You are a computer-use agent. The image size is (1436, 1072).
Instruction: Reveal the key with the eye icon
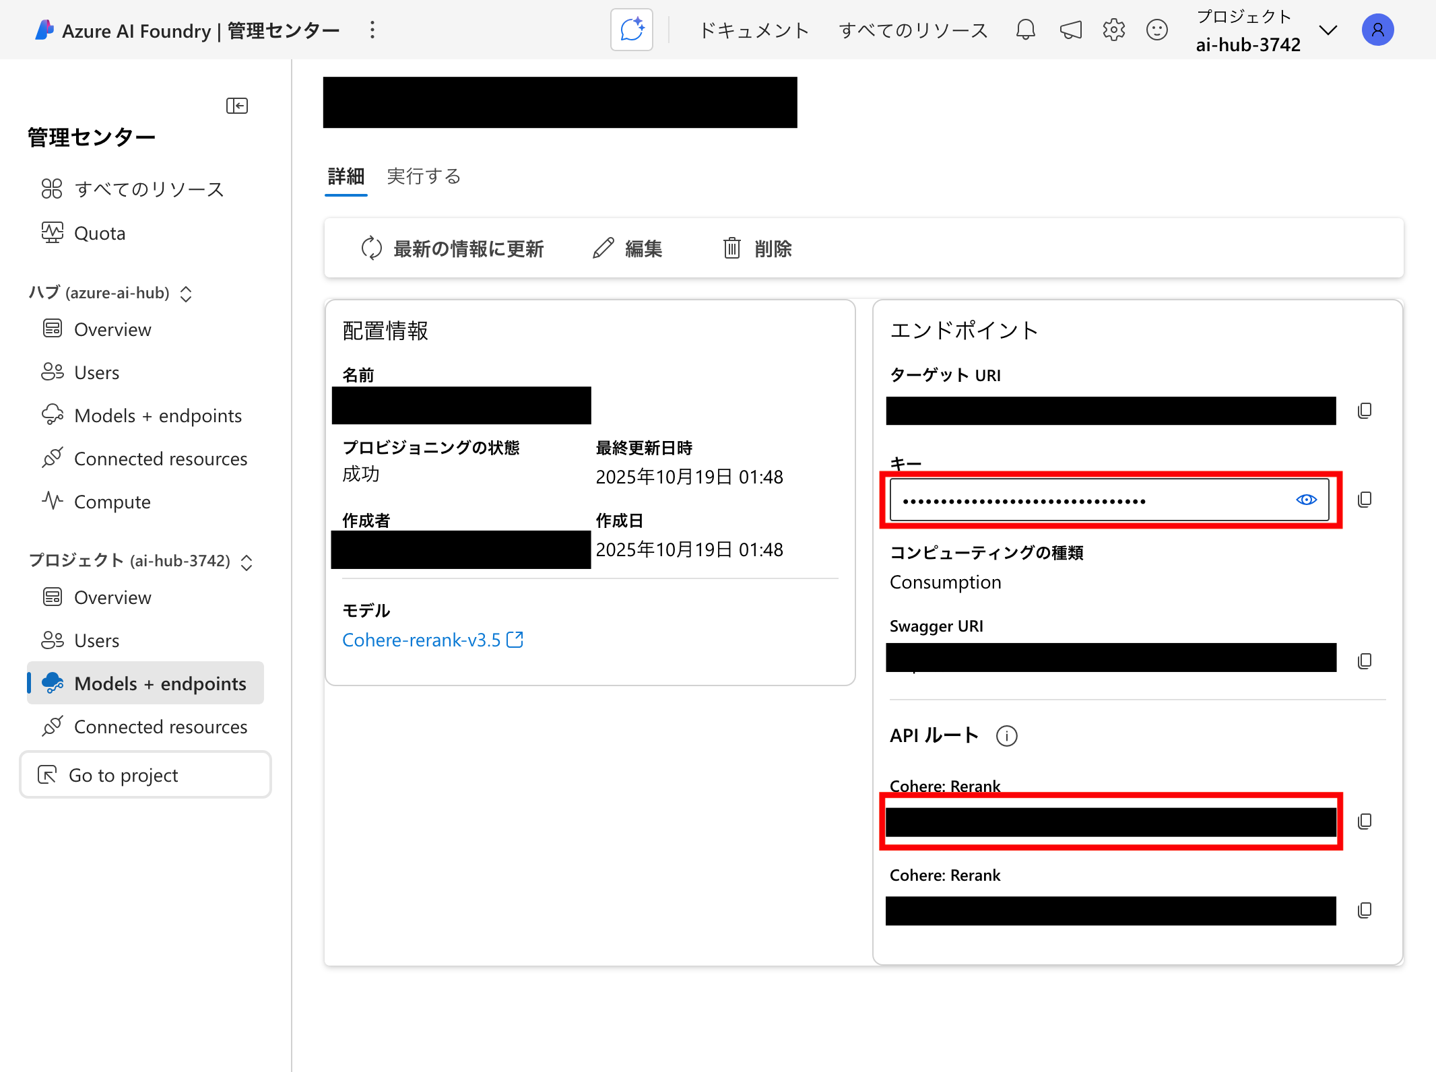click(1306, 500)
